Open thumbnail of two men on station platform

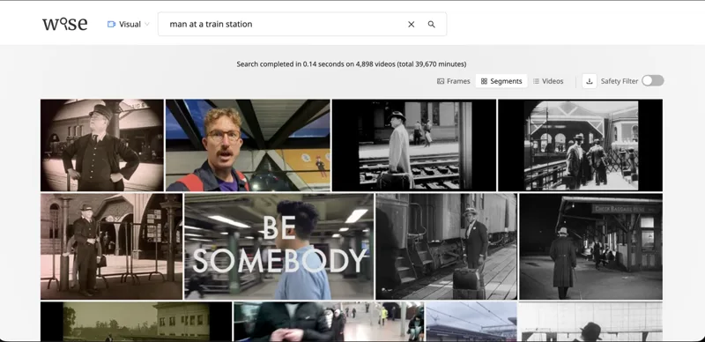click(580, 145)
